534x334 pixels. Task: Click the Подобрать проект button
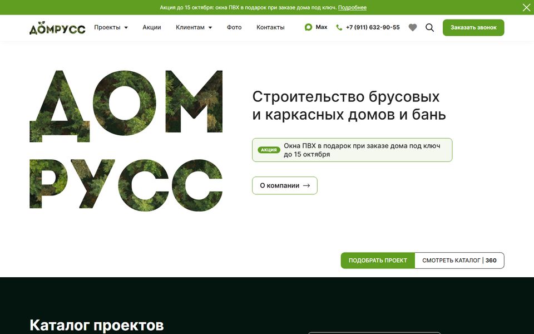(x=378, y=261)
